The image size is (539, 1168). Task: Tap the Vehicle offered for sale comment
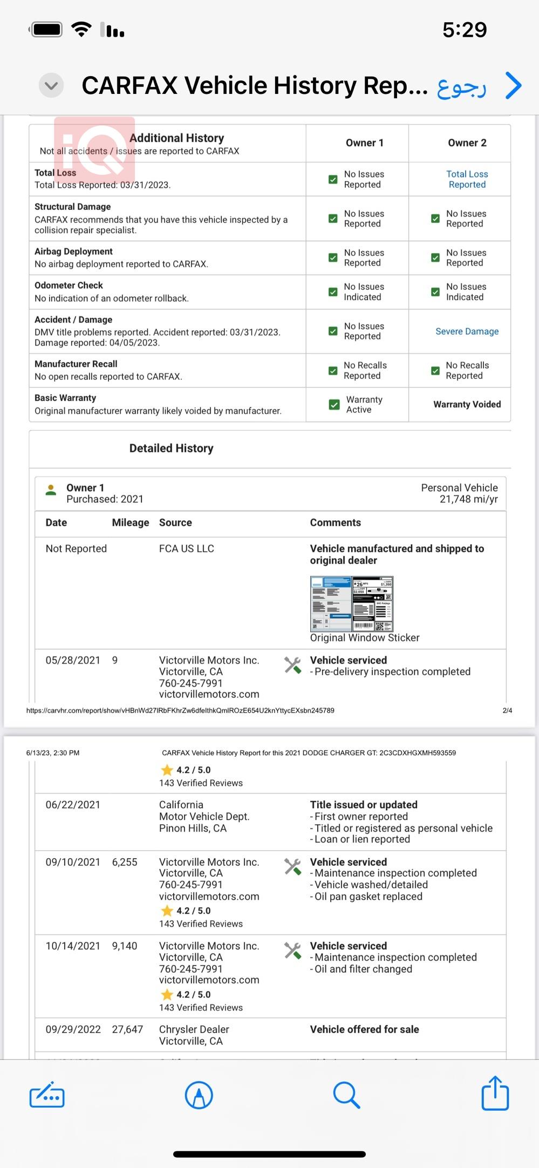(364, 1029)
